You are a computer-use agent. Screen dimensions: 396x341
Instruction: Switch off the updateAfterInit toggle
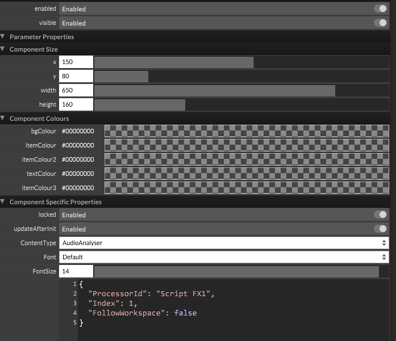tap(380, 229)
